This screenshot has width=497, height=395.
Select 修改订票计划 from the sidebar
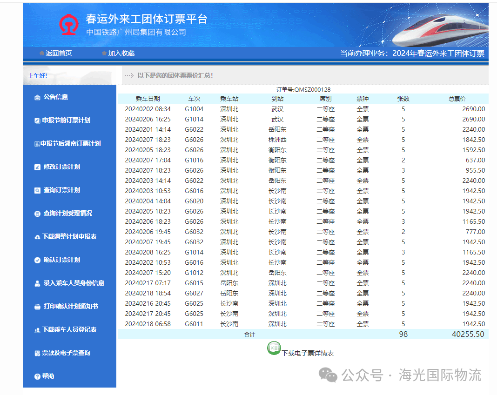click(61, 167)
